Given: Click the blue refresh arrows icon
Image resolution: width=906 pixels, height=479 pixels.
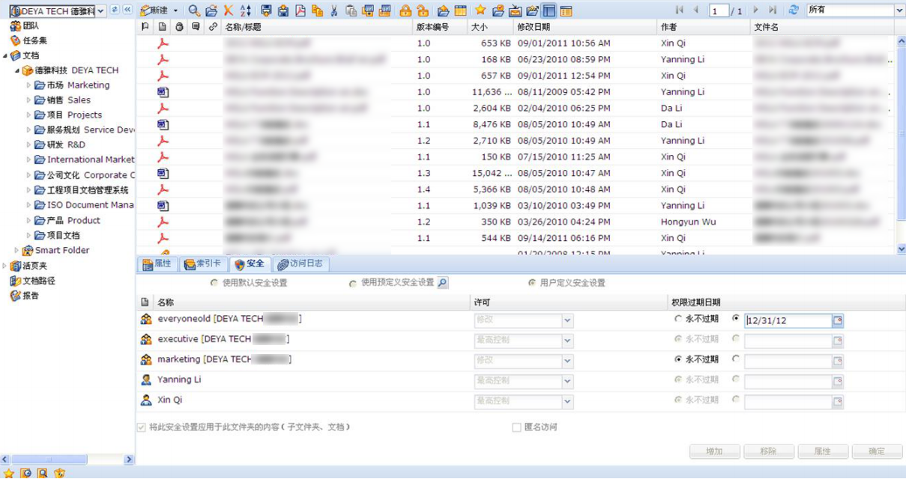Looking at the screenshot, I should 794,10.
